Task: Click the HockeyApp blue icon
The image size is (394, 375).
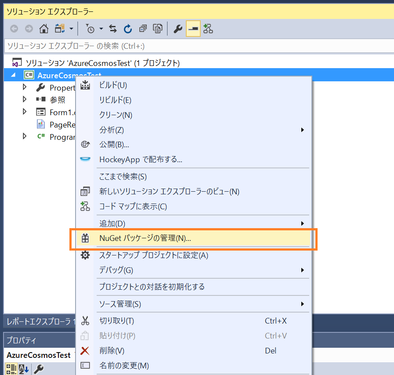Action: [85, 159]
